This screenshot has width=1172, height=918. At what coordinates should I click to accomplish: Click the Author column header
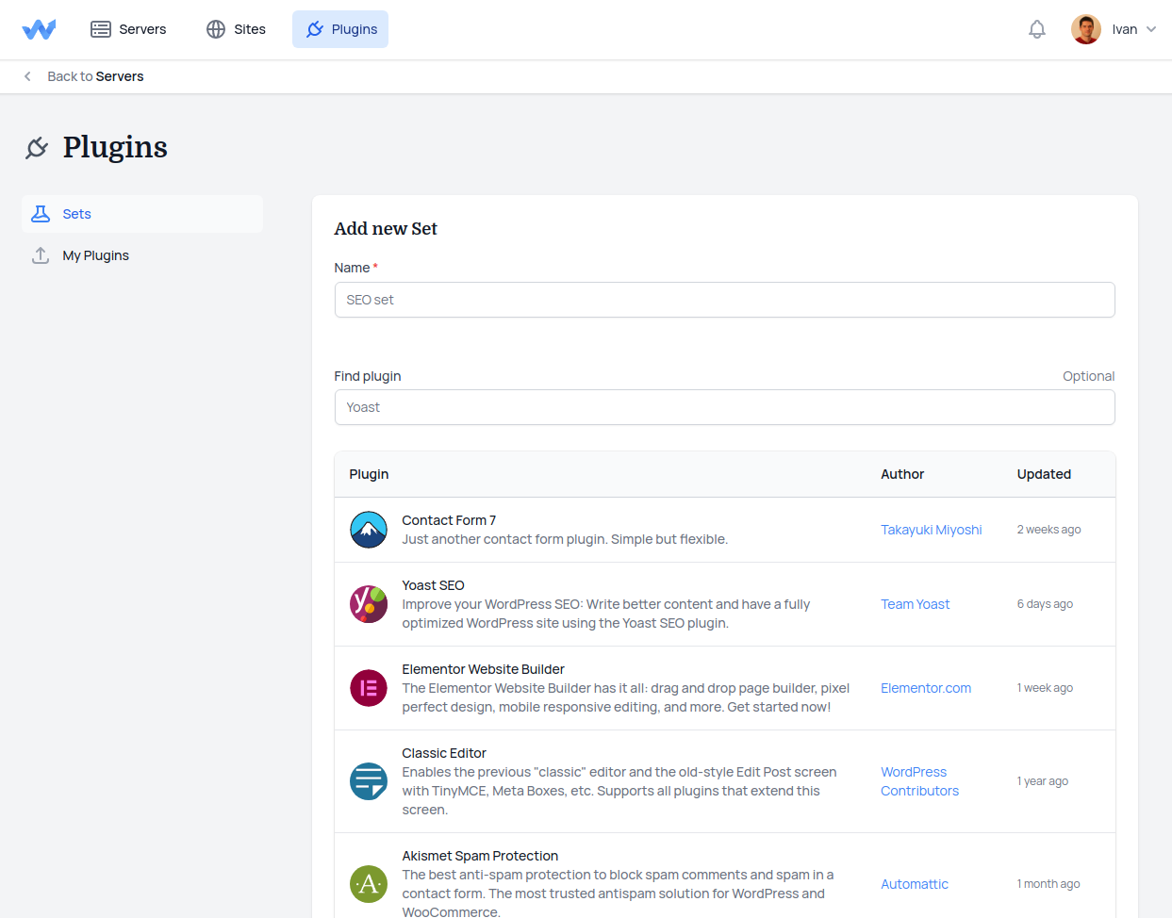(902, 474)
